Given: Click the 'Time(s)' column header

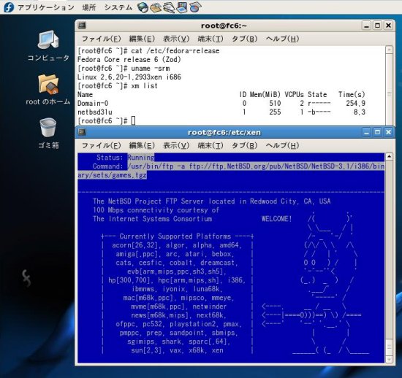Looking at the screenshot, I should (x=352, y=94).
